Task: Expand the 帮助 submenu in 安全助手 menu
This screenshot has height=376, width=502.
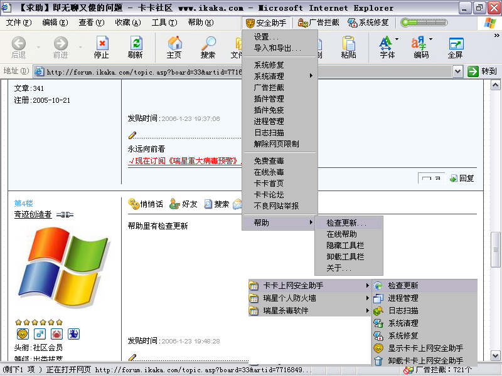Action: tap(280, 222)
